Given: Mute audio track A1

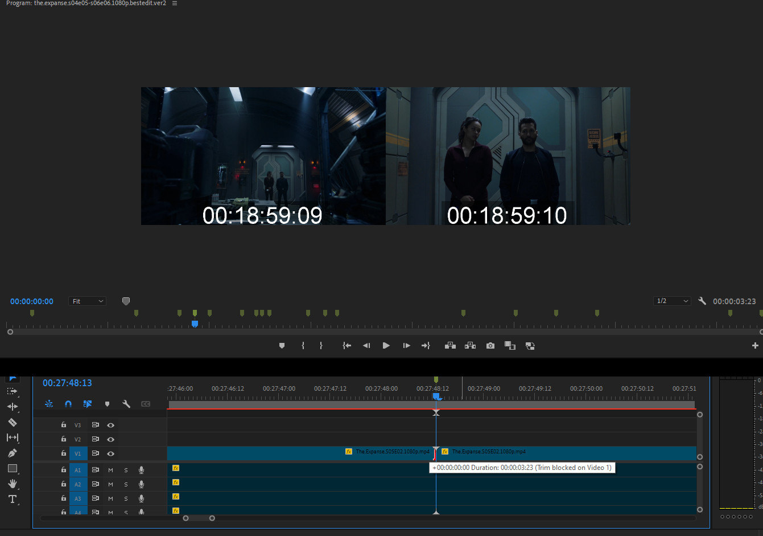Looking at the screenshot, I should click(x=110, y=470).
